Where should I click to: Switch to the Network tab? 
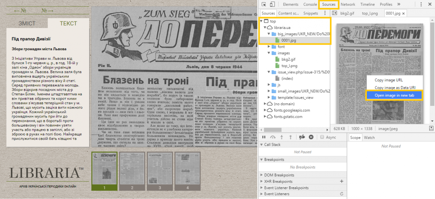[348, 4]
